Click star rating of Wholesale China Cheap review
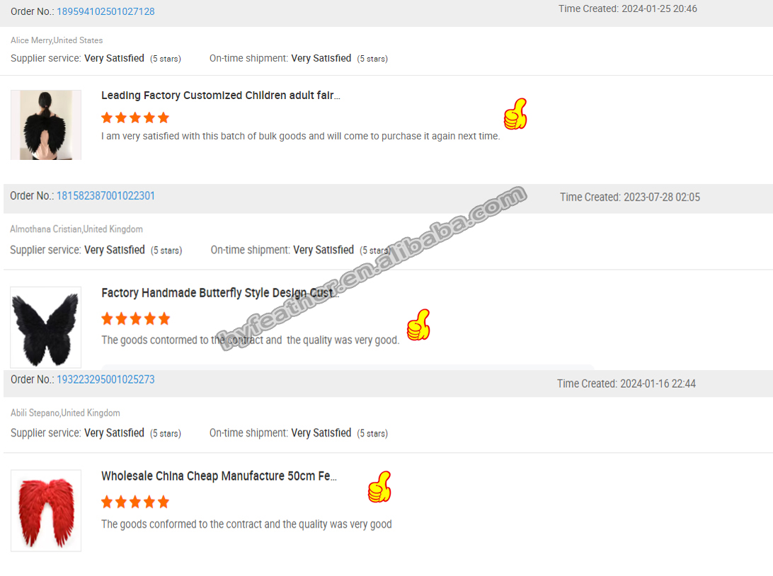773x576 pixels. point(135,502)
